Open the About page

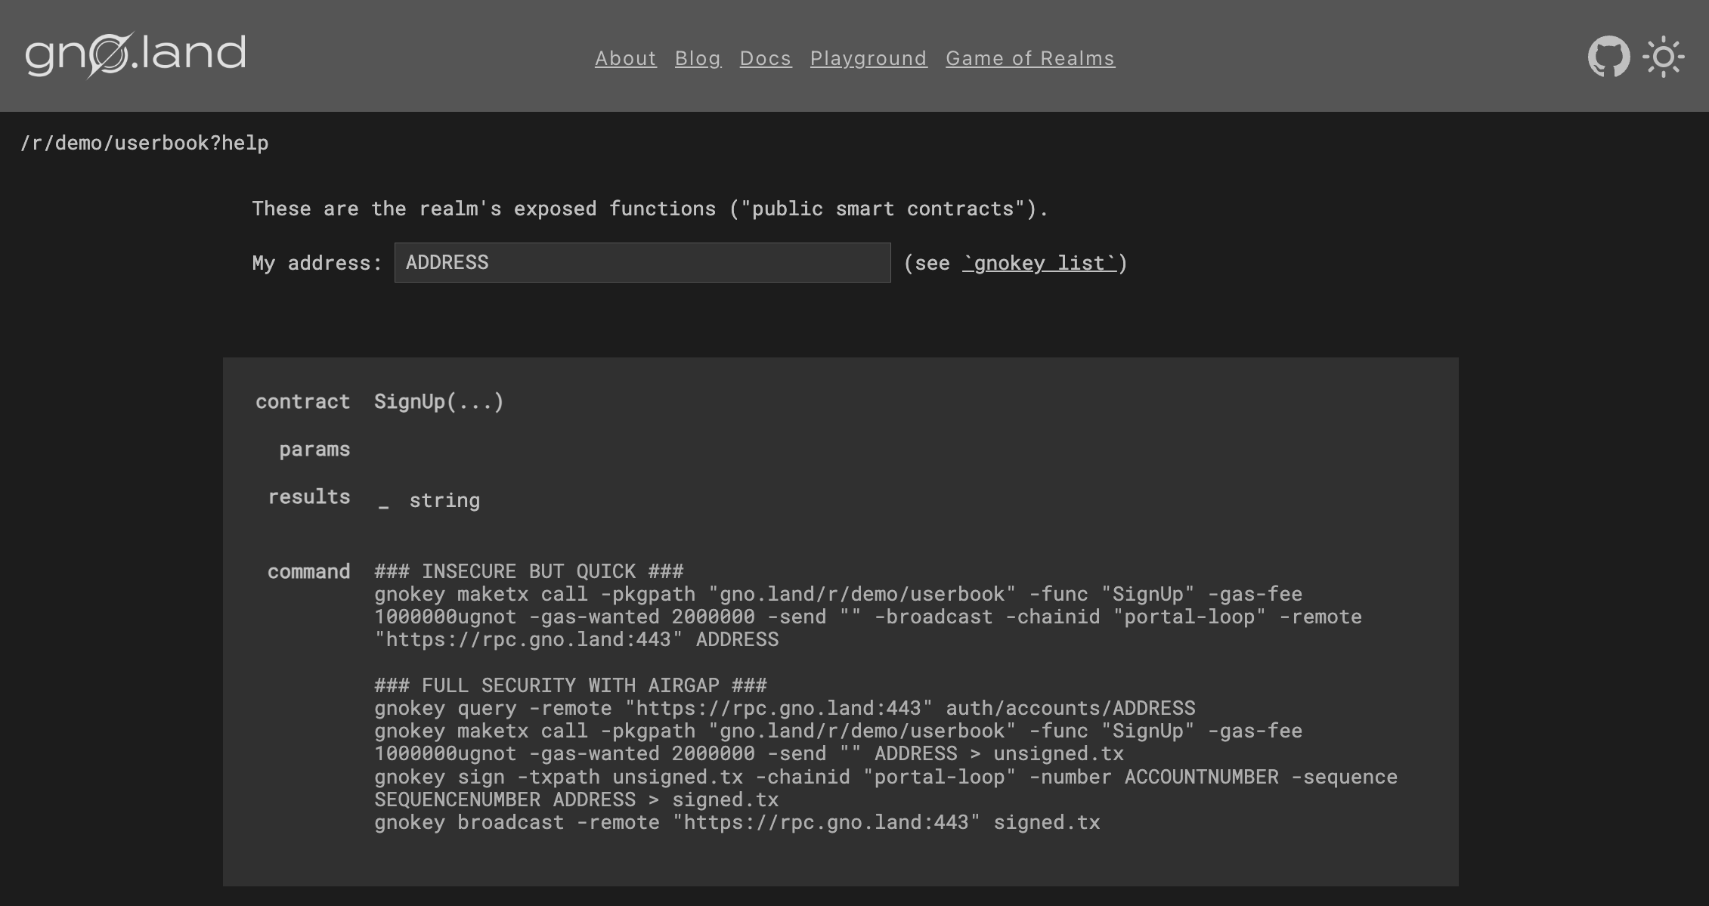[x=625, y=58]
